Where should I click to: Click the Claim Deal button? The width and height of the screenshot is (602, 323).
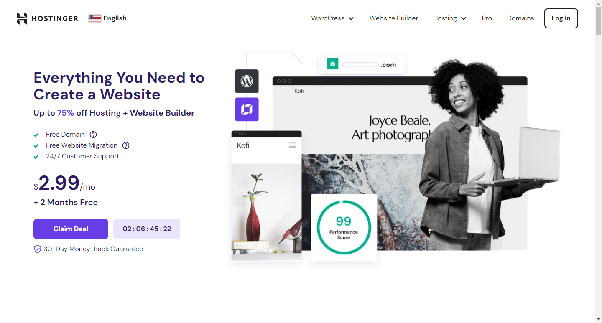[71, 229]
